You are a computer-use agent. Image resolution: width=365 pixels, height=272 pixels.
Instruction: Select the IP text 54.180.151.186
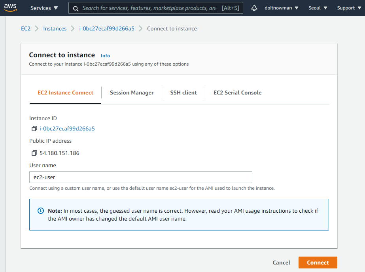pyautogui.click(x=59, y=153)
